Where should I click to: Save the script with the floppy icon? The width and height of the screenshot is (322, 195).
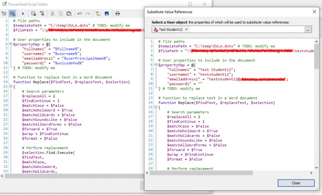pos(107,13)
